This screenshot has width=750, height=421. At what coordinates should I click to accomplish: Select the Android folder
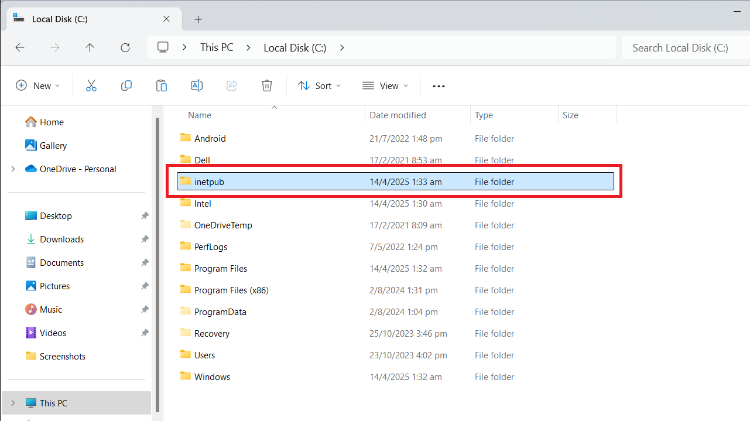(x=395, y=139)
